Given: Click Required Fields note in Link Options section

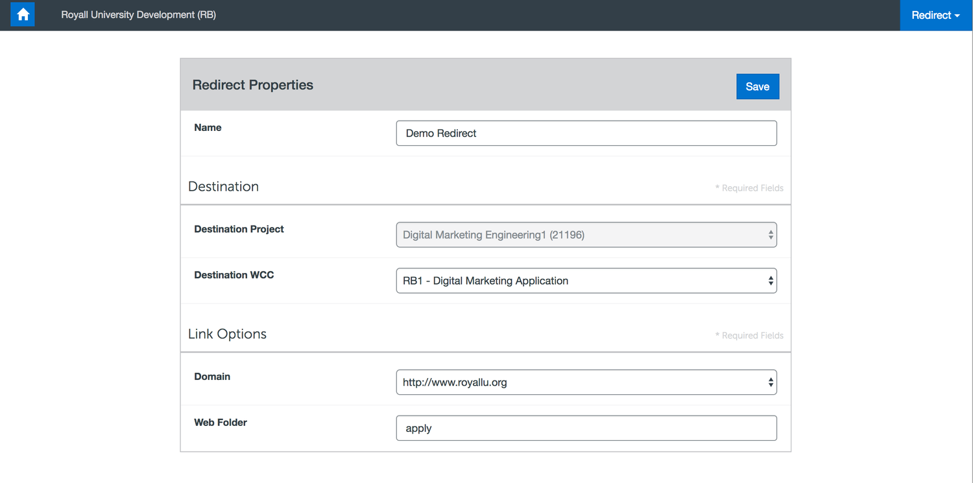Looking at the screenshot, I should (749, 336).
